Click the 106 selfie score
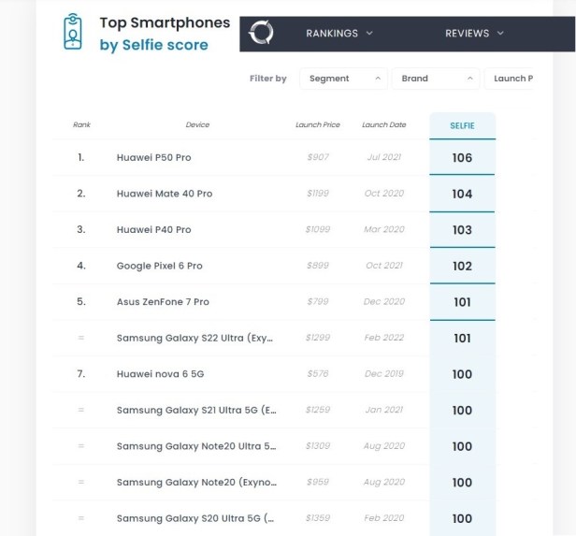 462,158
